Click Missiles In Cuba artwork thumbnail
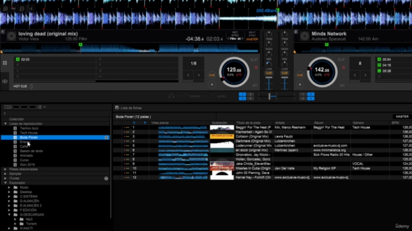The width and height of the screenshot is (412, 231). (221, 168)
